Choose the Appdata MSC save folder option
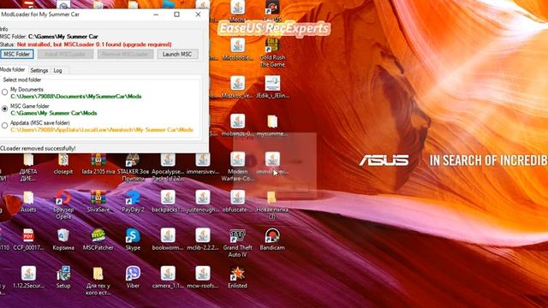This screenshot has width=548, height=308. [x=4, y=126]
